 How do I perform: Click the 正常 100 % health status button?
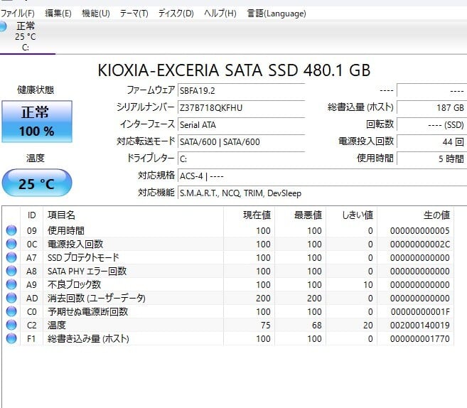coord(37,122)
